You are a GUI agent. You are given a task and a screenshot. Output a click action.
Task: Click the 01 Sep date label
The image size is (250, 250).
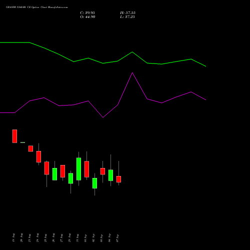click(x=85, y=237)
